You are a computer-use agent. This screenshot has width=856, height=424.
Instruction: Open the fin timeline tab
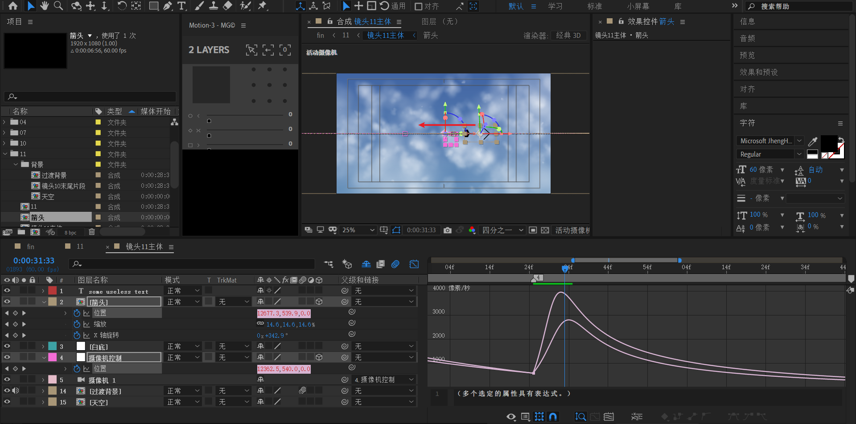[31, 246]
